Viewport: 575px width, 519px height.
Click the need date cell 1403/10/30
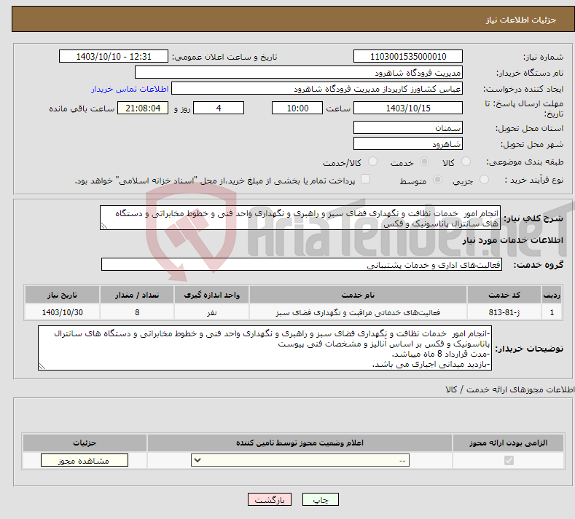tap(62, 312)
